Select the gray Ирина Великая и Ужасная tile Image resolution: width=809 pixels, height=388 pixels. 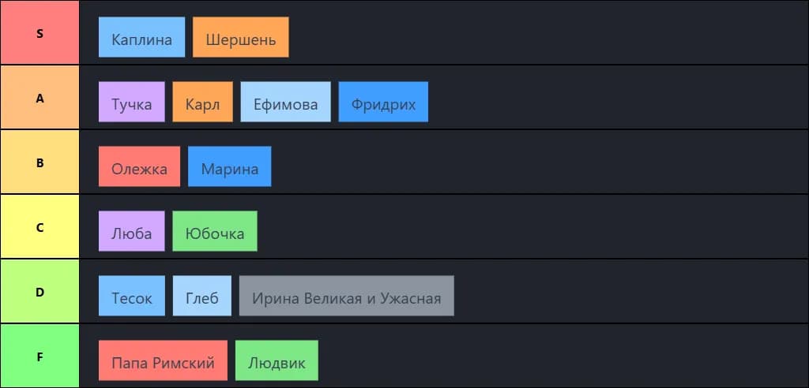coord(347,296)
